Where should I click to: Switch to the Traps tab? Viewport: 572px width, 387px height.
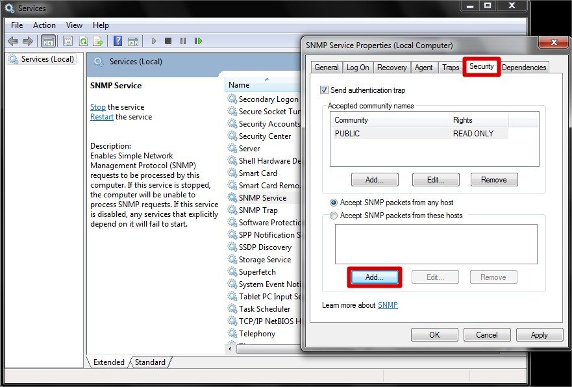pyautogui.click(x=451, y=68)
